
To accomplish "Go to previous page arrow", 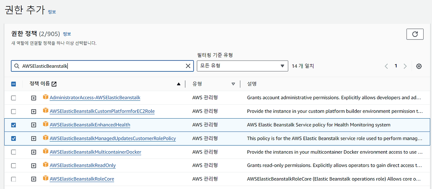I will pyautogui.click(x=386, y=66).
